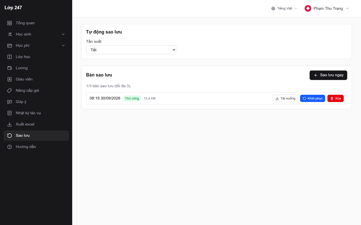The image size is (361, 225).
Task: Go to Tổng quan page
Action: pos(36,23)
